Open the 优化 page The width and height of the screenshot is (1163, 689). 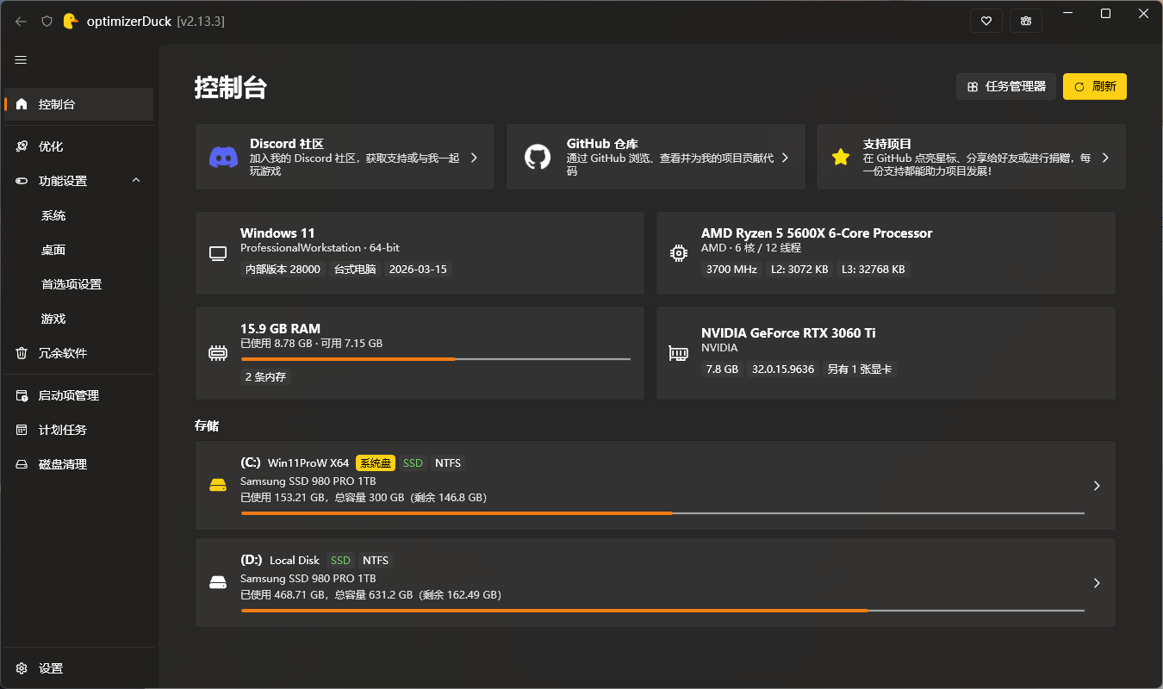(79, 146)
